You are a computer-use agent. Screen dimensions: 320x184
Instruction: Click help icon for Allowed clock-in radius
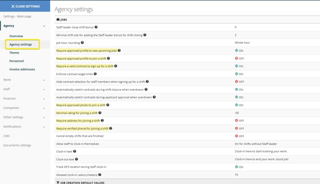pos(100,175)
